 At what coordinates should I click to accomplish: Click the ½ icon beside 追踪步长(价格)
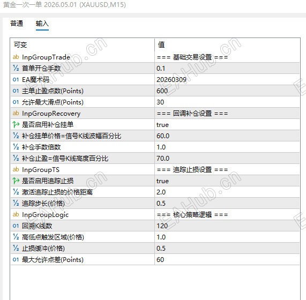16,203
